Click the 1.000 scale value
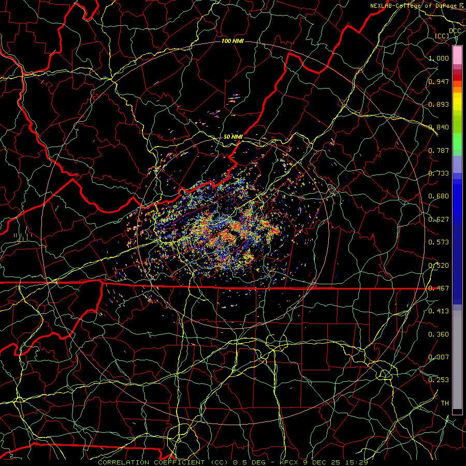 [x=439, y=58]
